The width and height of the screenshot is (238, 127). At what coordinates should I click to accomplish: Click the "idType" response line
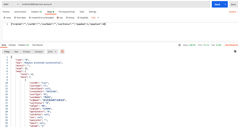click(38, 106)
